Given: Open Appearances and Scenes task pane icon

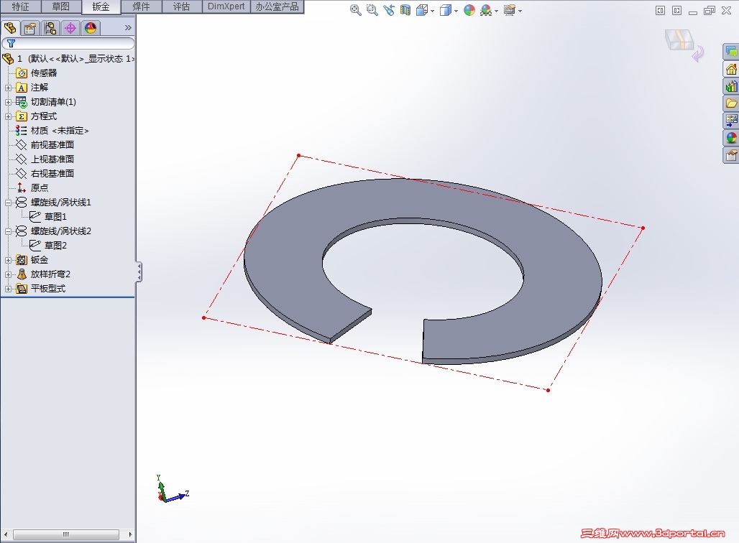Looking at the screenshot, I should pyautogui.click(x=731, y=137).
